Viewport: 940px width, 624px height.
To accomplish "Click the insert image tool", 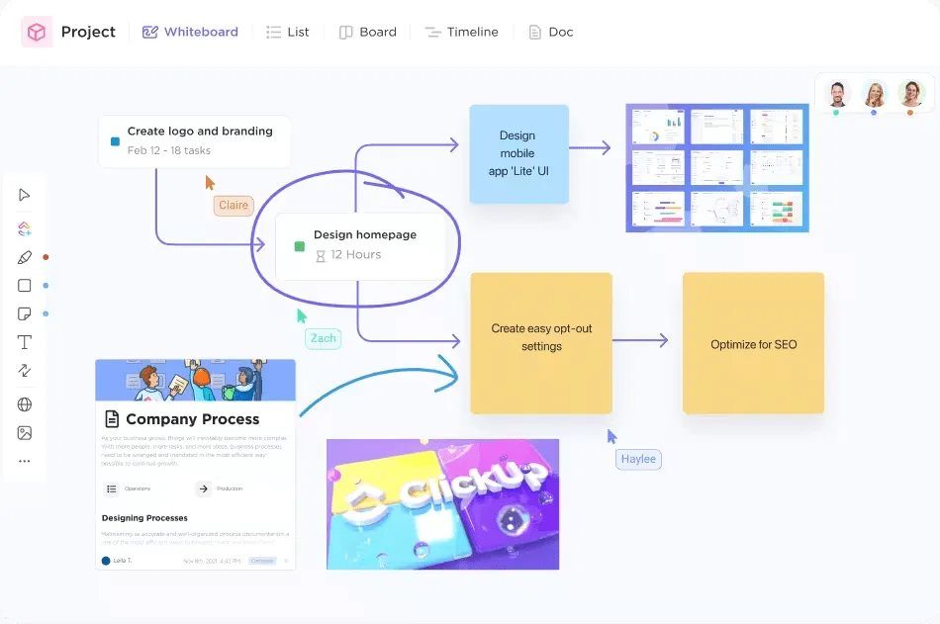I will (24, 433).
